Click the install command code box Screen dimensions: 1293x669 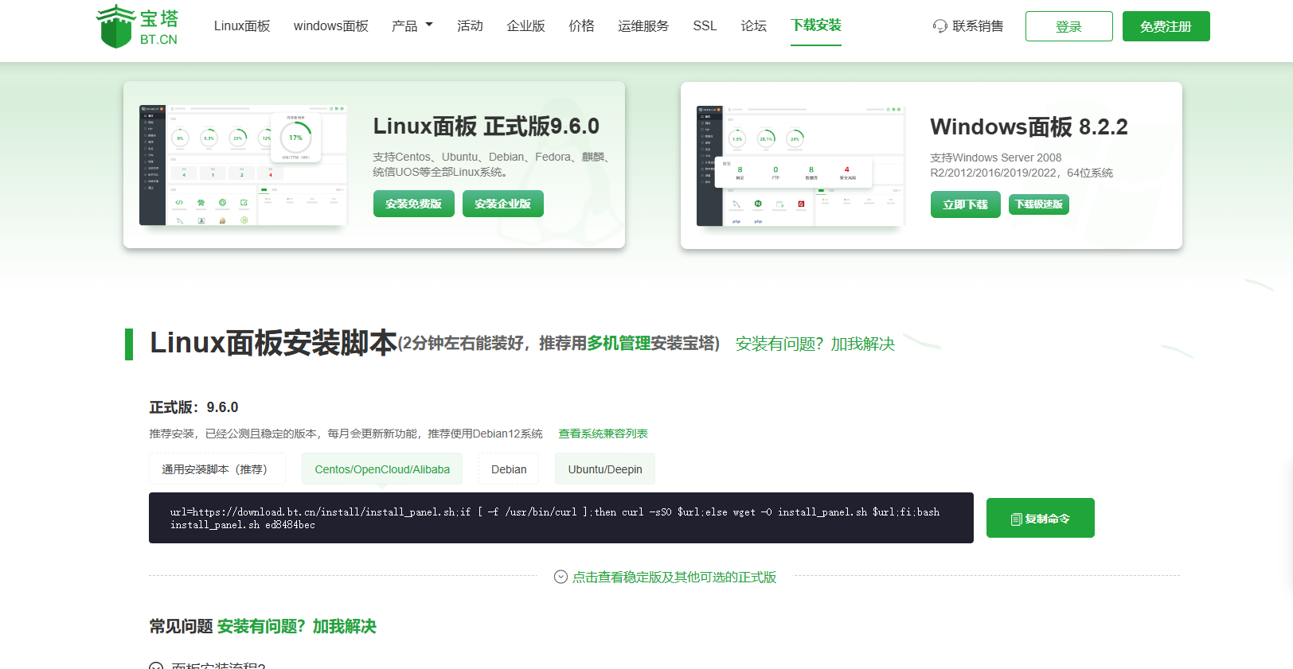[x=561, y=518]
